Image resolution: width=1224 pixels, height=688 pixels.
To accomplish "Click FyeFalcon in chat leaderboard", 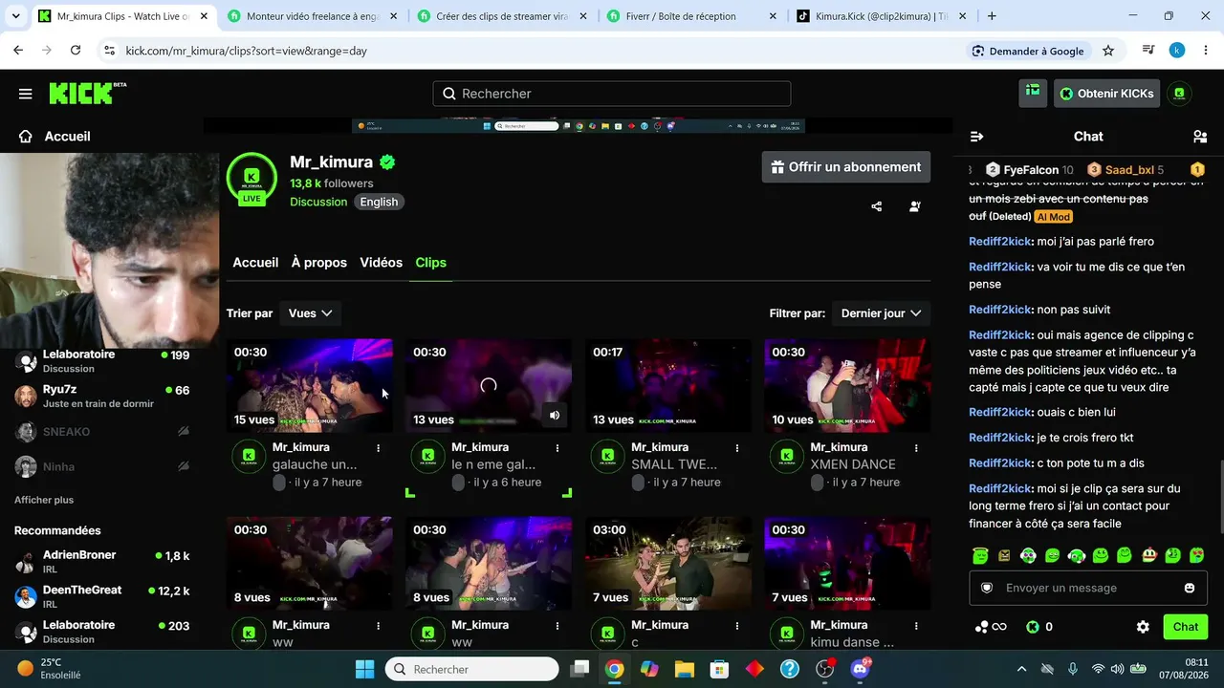I will (x=1029, y=170).
